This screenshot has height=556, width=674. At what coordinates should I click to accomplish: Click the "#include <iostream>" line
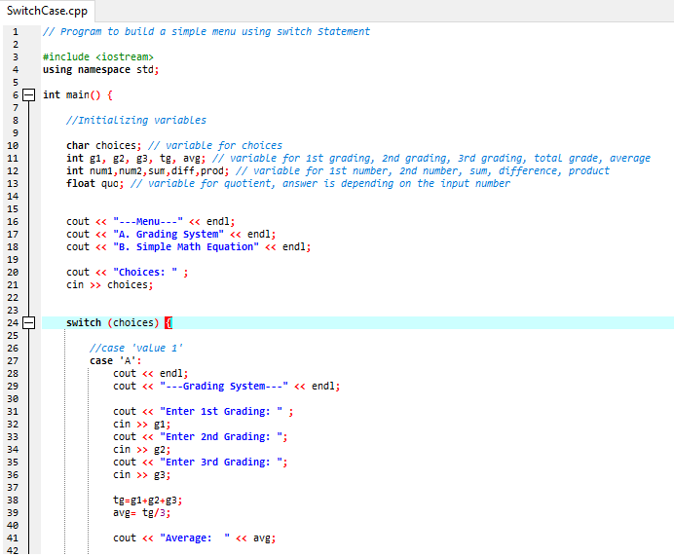point(98,57)
